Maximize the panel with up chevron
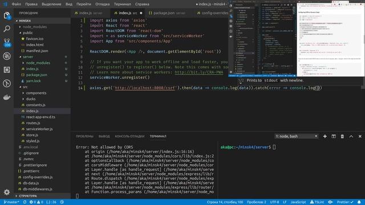365x205 pixels. [351, 136]
